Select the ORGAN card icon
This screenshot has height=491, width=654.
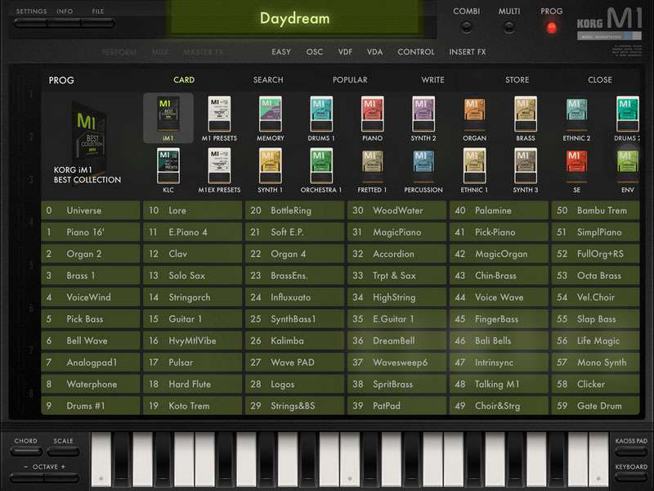point(474,113)
